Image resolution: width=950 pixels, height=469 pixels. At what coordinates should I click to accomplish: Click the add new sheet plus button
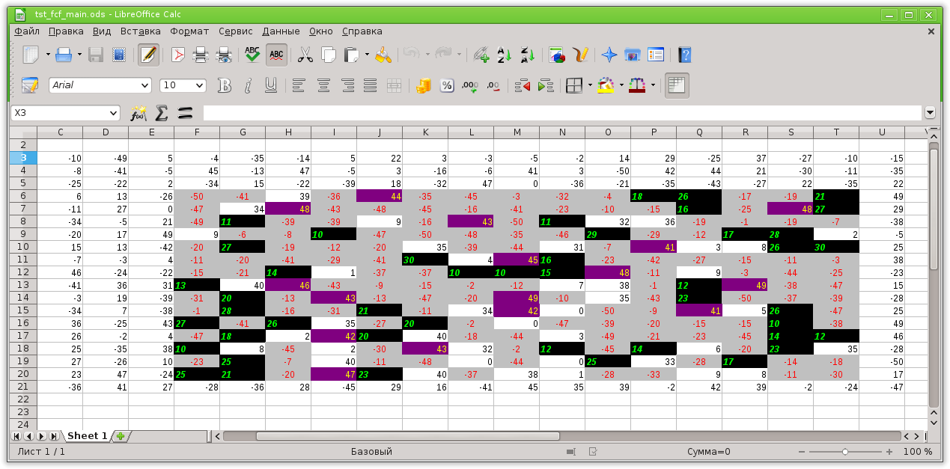point(120,436)
